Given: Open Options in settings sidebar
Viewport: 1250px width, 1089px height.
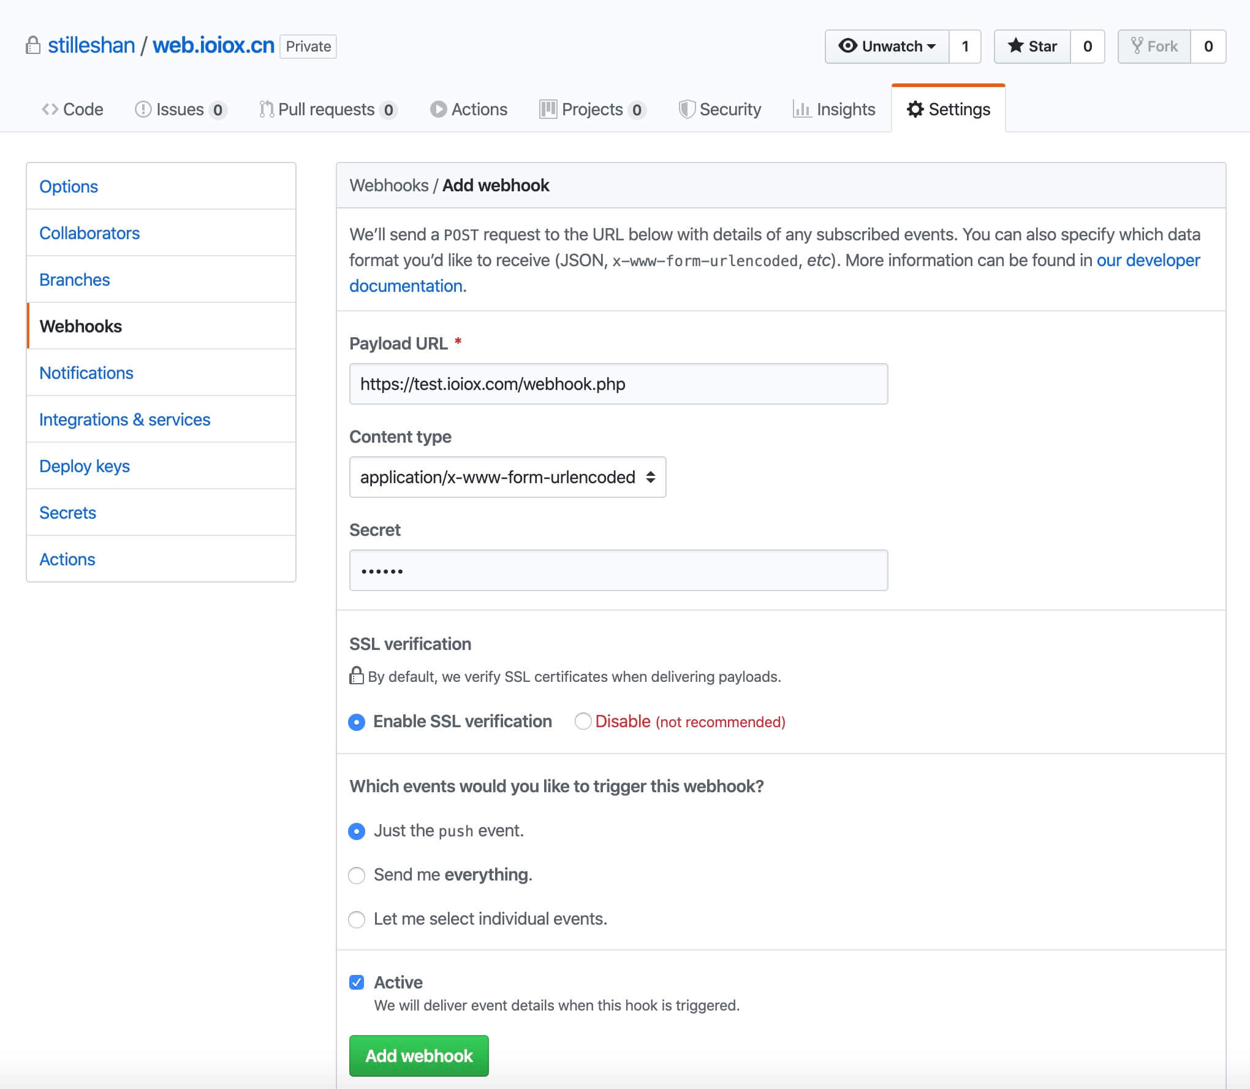Looking at the screenshot, I should tap(161, 186).
